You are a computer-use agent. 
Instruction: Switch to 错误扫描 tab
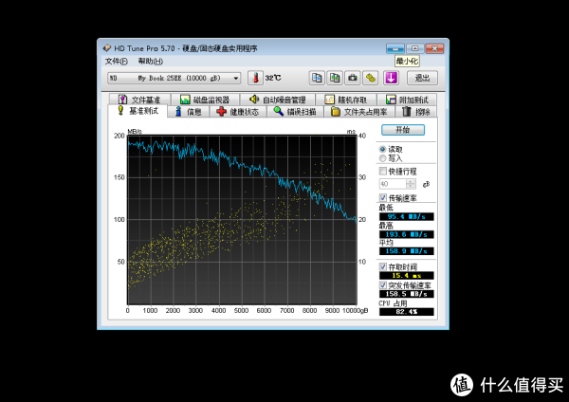pyautogui.click(x=295, y=112)
